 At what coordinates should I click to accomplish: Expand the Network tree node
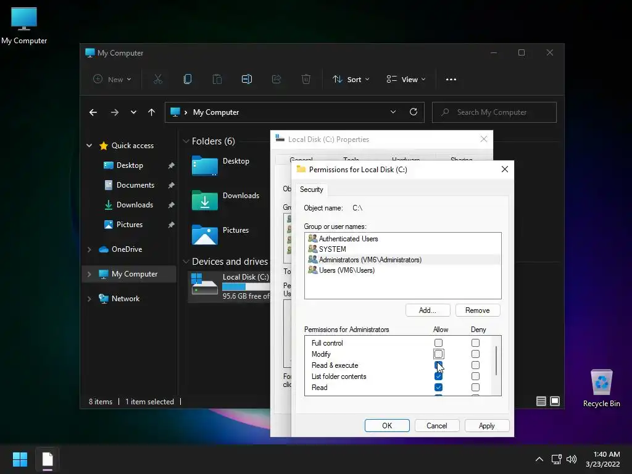pyautogui.click(x=89, y=299)
